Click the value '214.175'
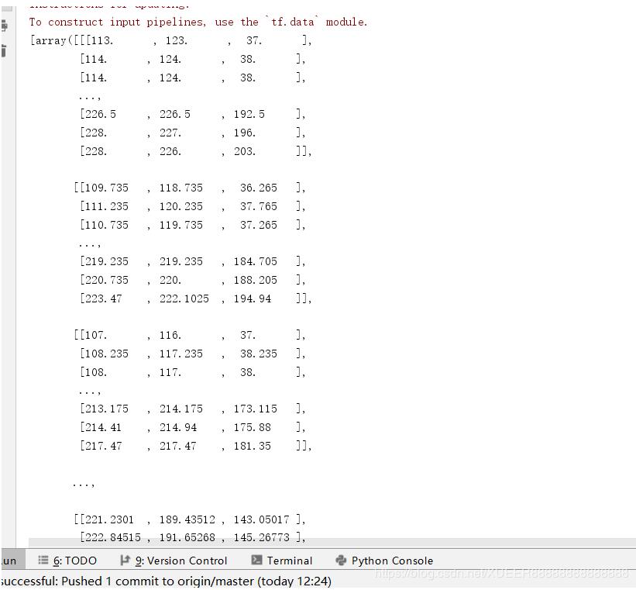 (181, 409)
